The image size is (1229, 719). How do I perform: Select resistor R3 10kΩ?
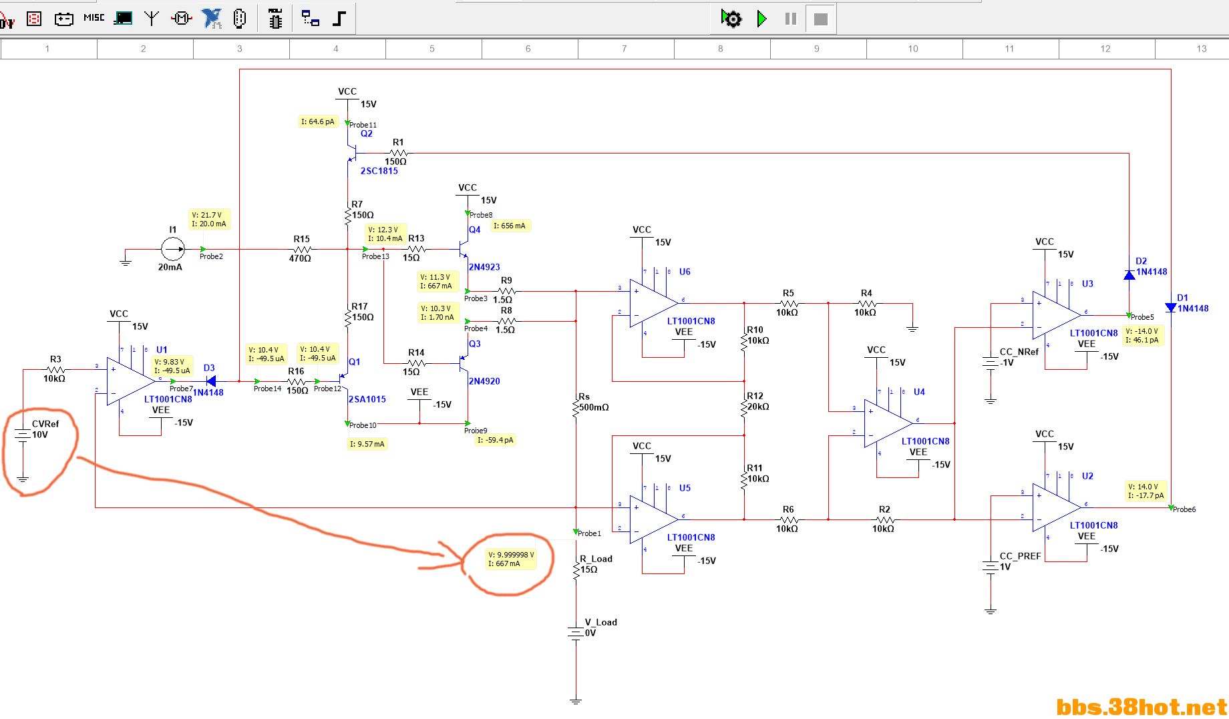point(55,369)
